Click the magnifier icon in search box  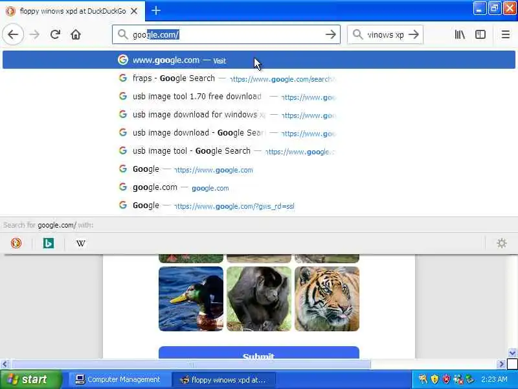(357, 34)
